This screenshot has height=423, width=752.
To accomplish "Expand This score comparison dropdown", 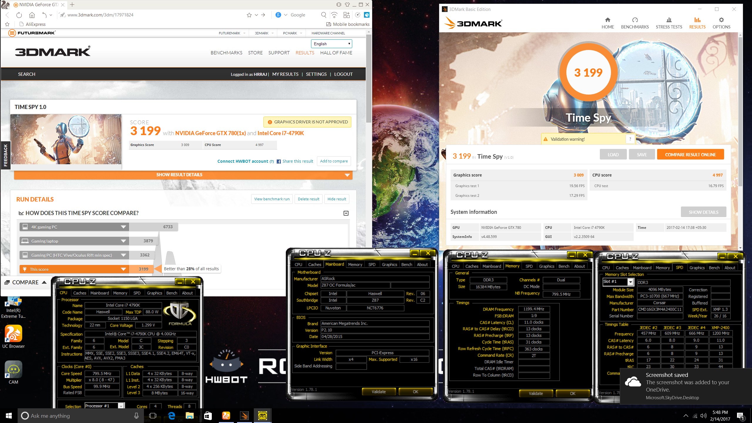I will (123, 269).
